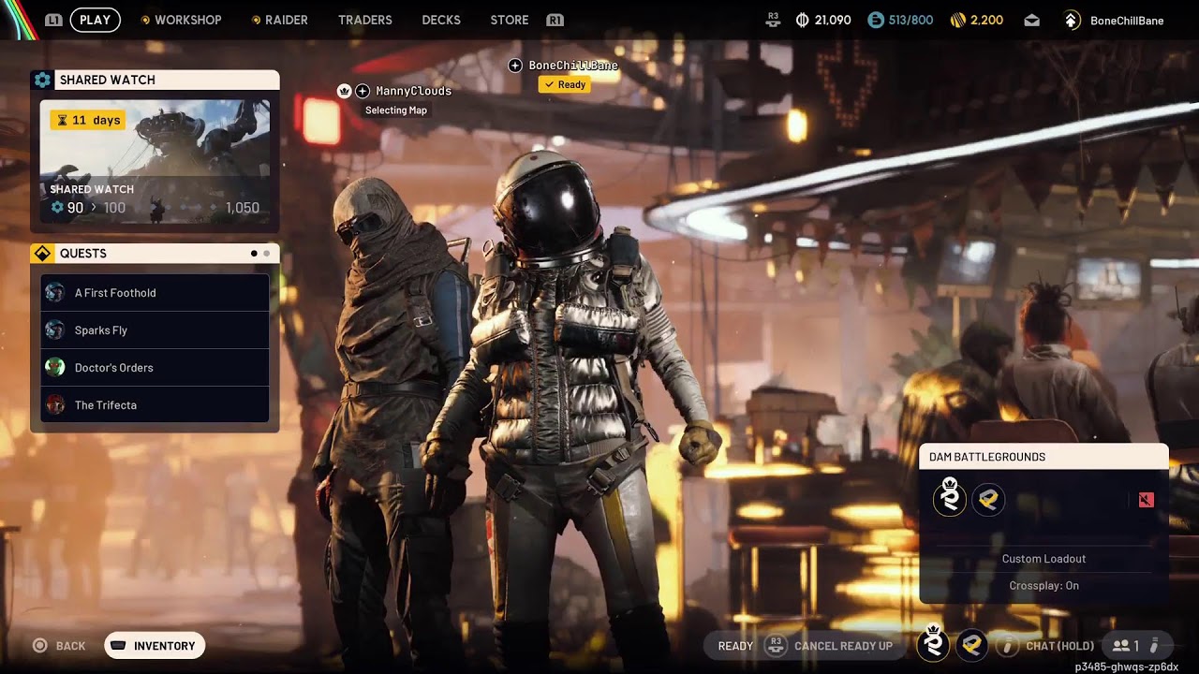Open the mail inbox envelope icon
This screenshot has height=674, width=1199.
(1031, 20)
